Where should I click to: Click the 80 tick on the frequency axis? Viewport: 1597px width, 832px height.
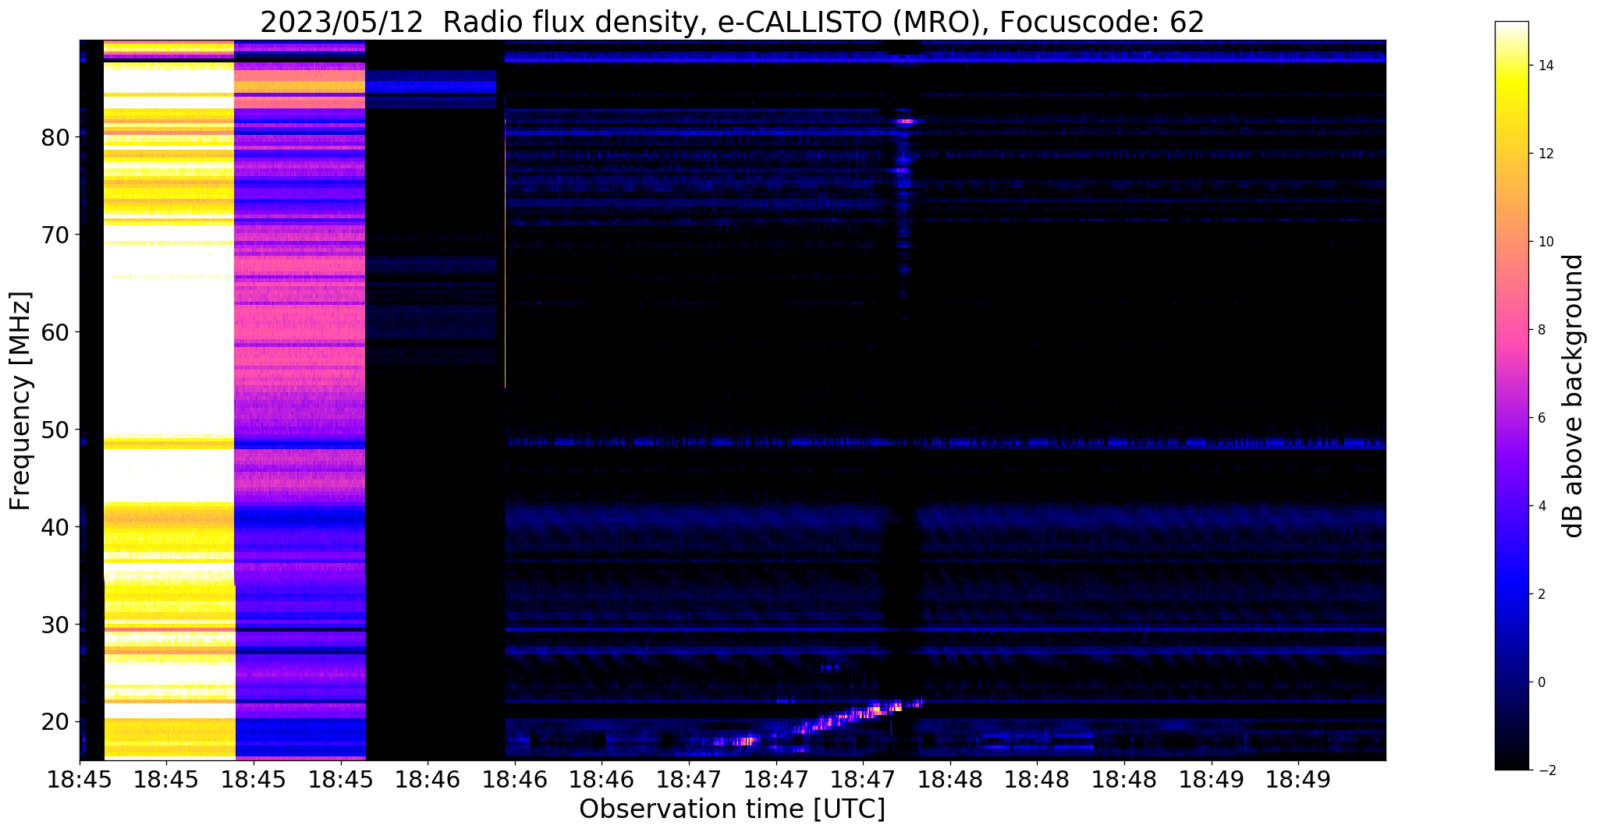[x=56, y=137]
